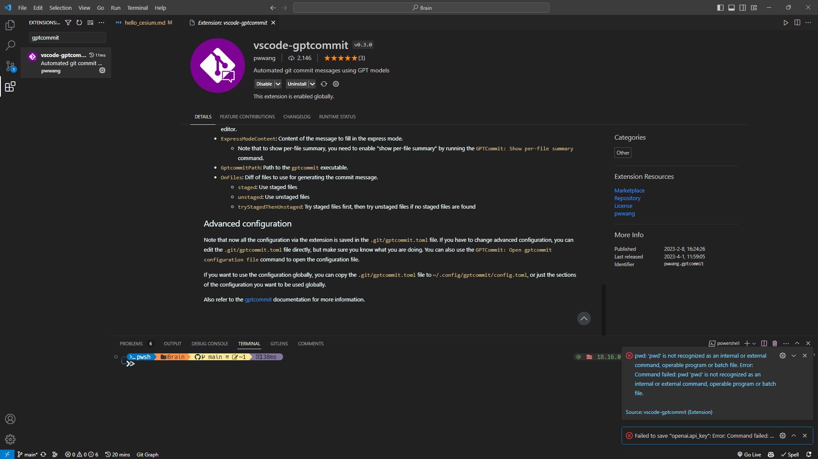
Task: Open remote window indicator in status bar
Action: pyautogui.click(x=7, y=454)
